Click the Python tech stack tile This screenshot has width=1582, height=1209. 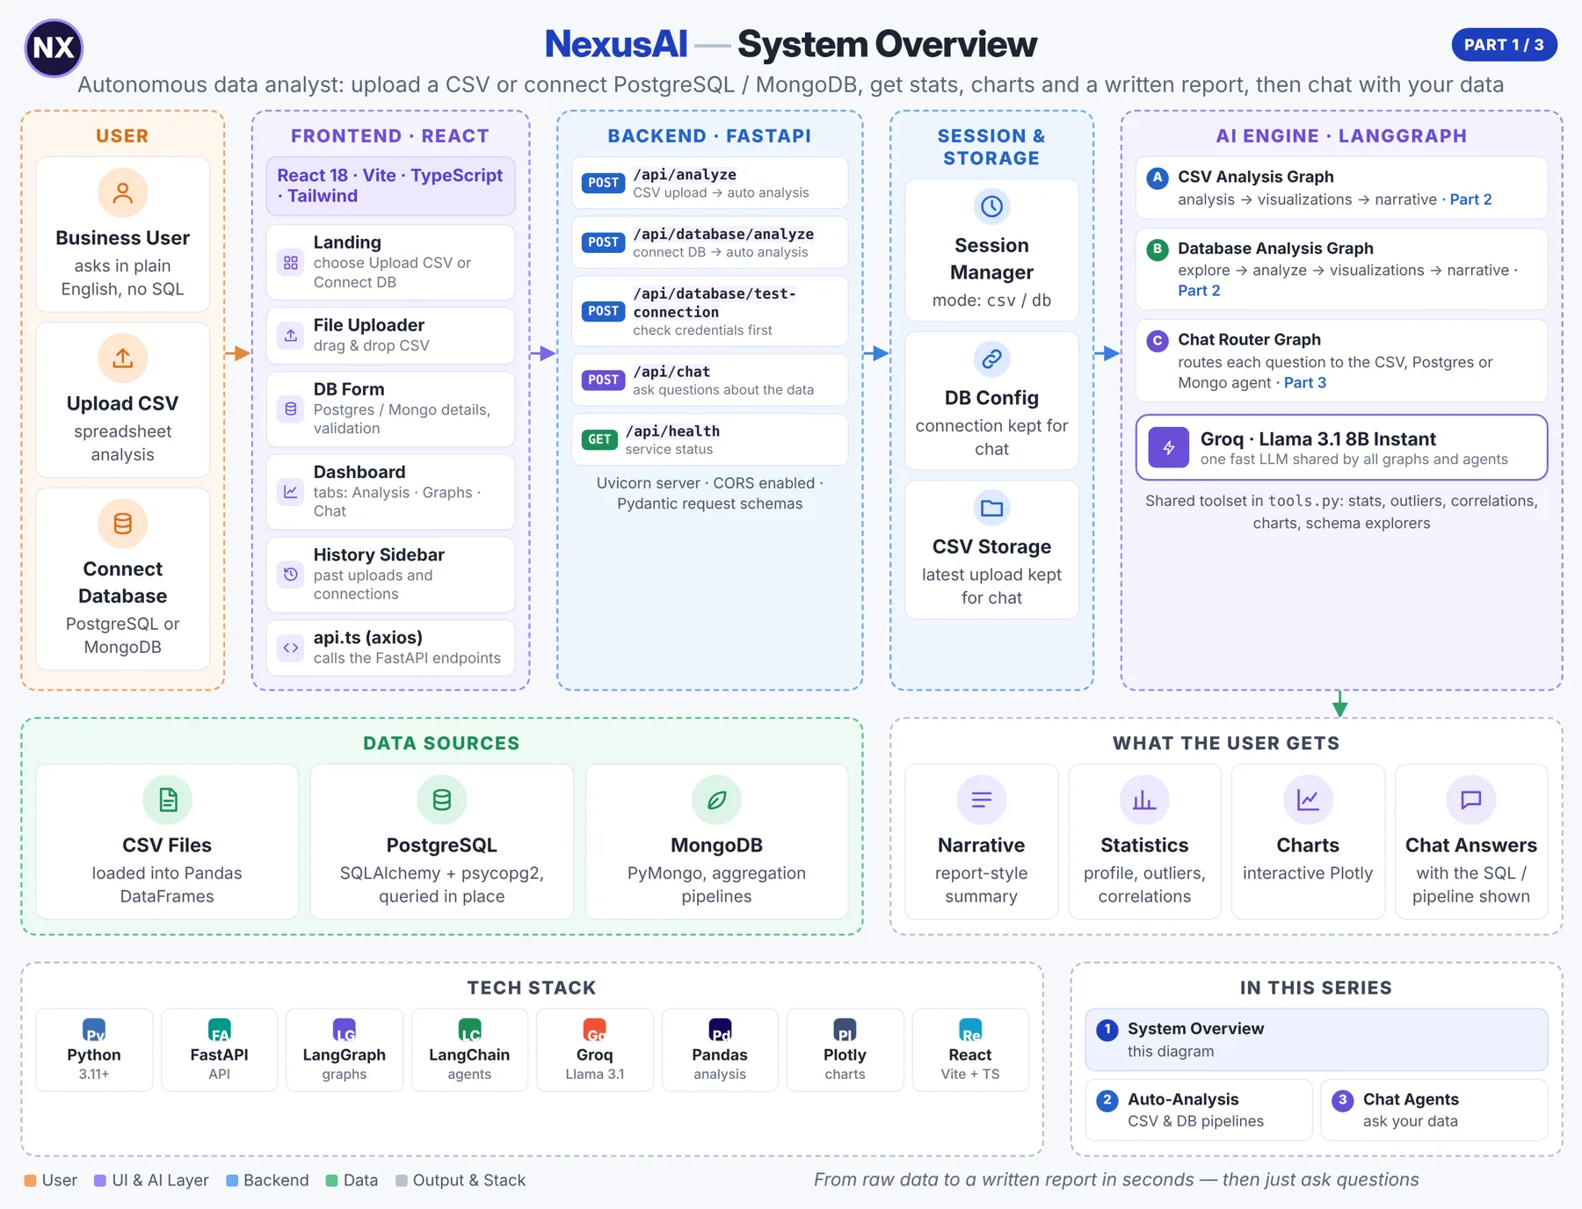(94, 1050)
